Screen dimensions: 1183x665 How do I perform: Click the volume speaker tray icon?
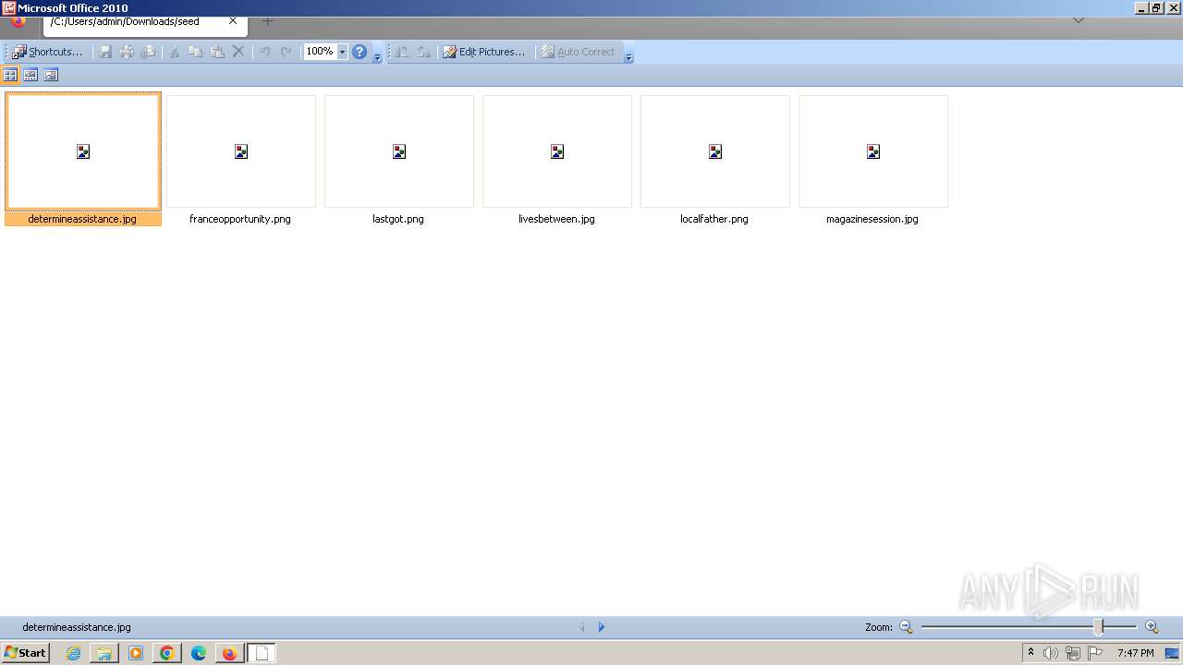1050,653
